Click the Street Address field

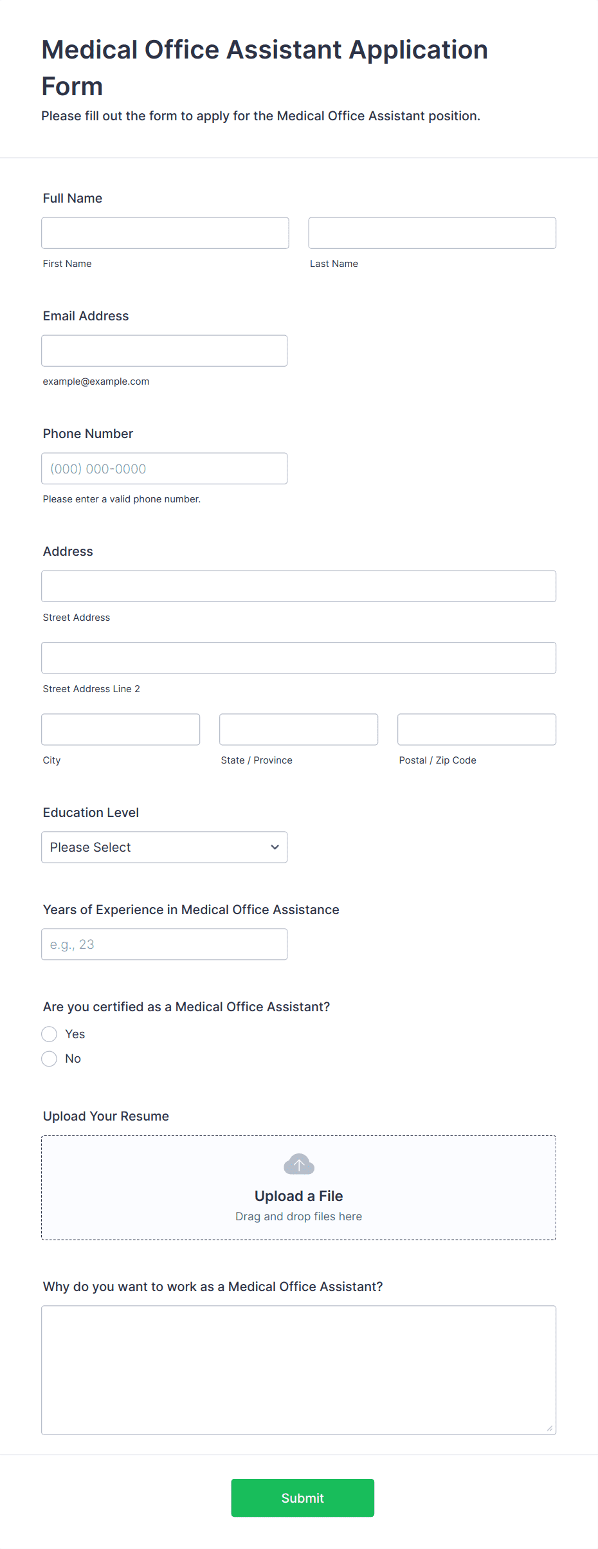point(298,586)
